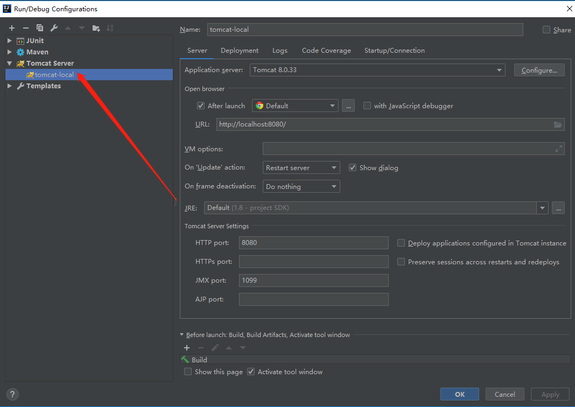Copy the selected configuration

coord(40,28)
